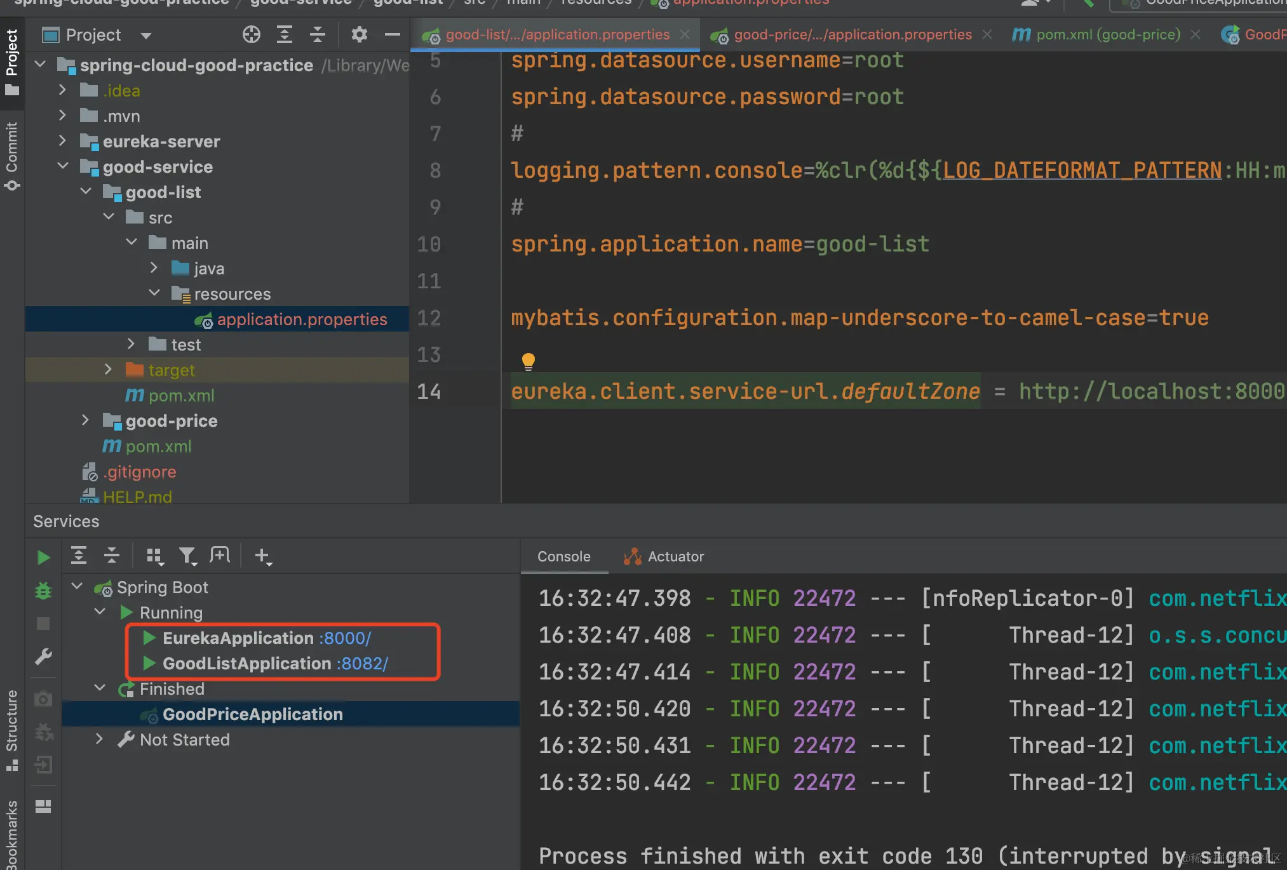Click the Project panel settings gear
1287x870 pixels.
pos(360,34)
